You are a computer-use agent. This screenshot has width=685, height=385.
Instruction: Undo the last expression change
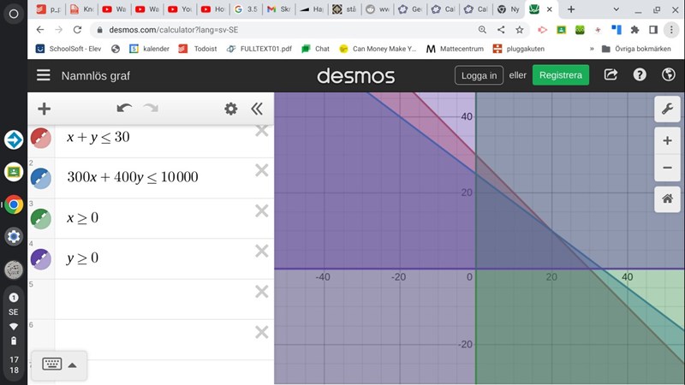124,109
